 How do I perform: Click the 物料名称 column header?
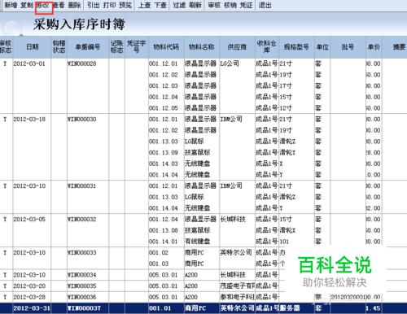point(202,47)
